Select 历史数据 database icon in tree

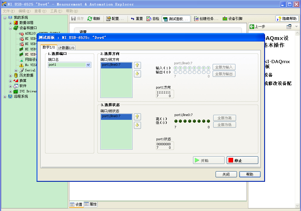tap(16, 75)
